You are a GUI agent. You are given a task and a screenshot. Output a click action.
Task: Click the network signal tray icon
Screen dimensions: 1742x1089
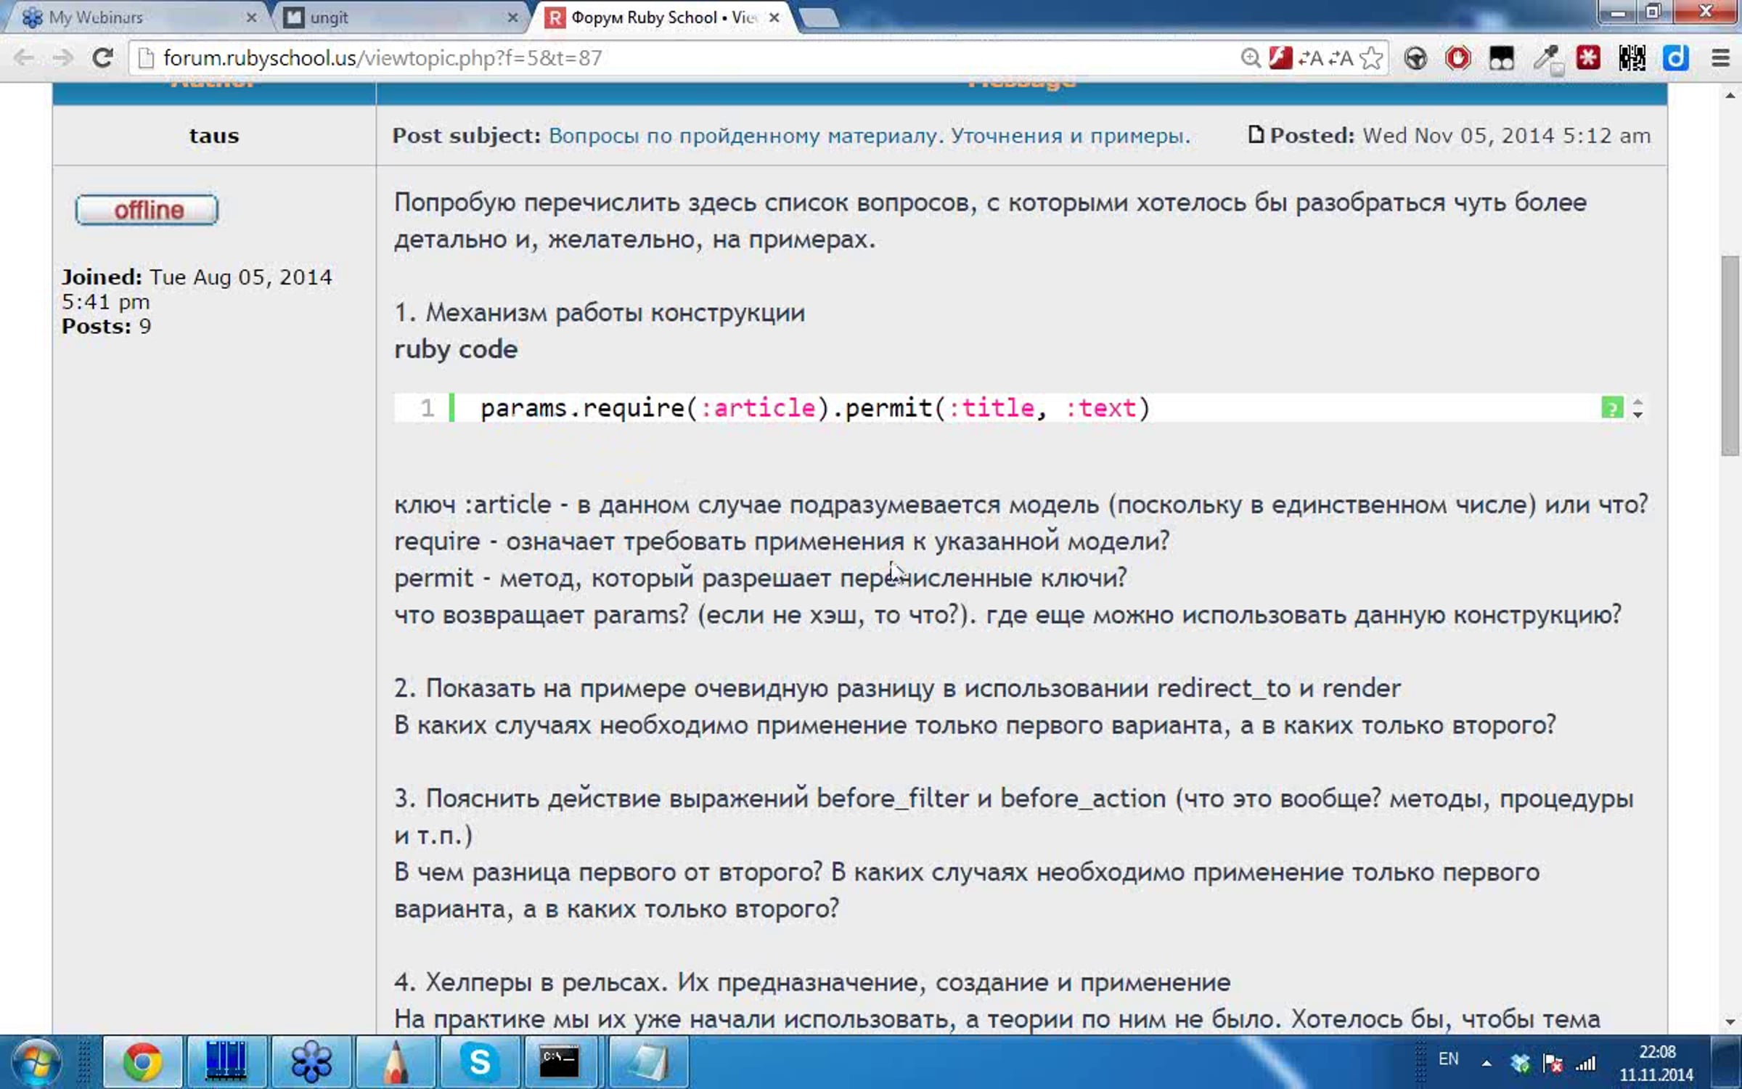1586,1064
